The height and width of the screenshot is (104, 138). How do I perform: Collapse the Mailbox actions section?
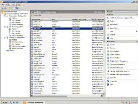pos(137,15)
